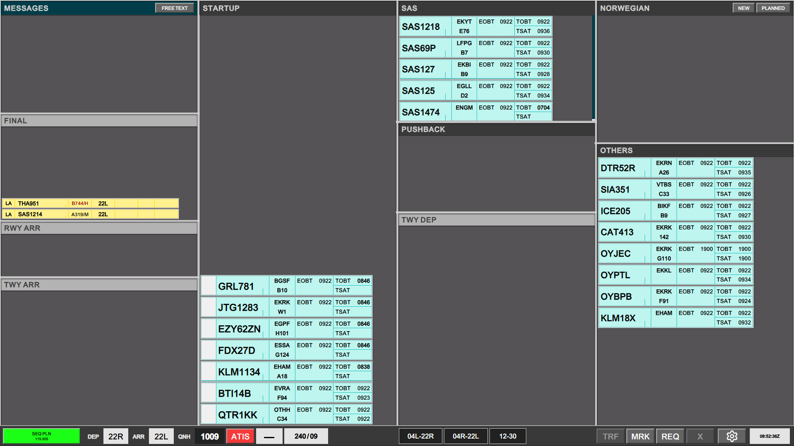Image resolution: width=794 pixels, height=446 pixels.
Task: Click the green SEQ PLN indicator
Action: pyautogui.click(x=41, y=436)
